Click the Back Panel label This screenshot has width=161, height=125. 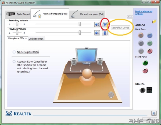141,29
